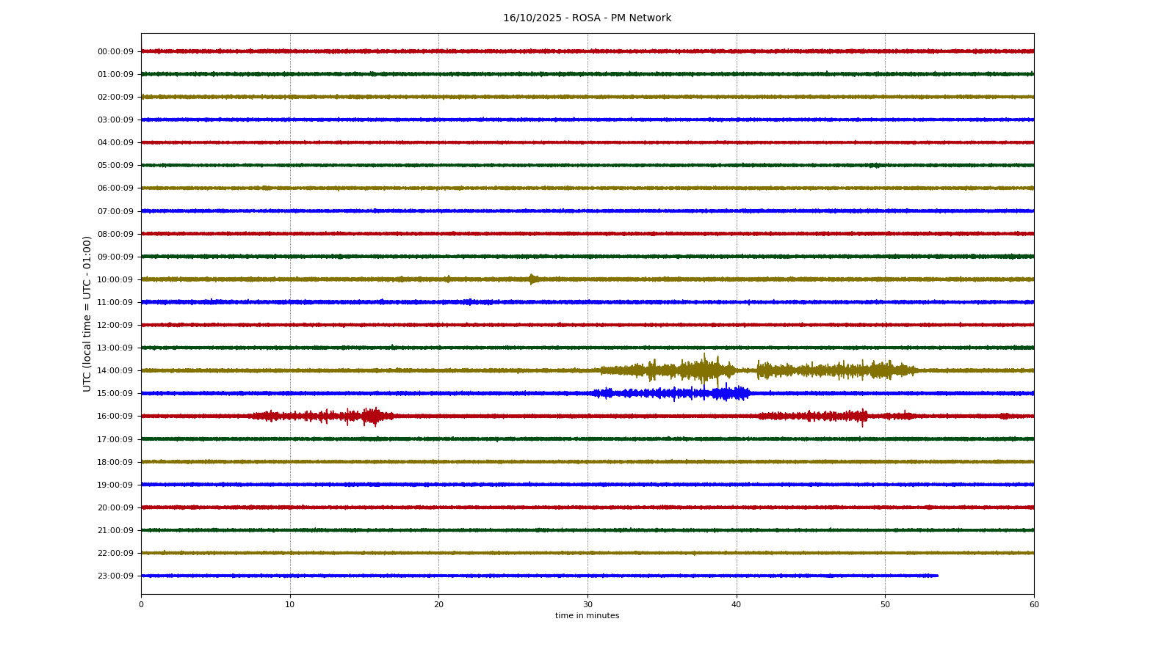Click the x-axis tick label 0
The height and width of the screenshot is (660, 1175).
(x=142, y=605)
